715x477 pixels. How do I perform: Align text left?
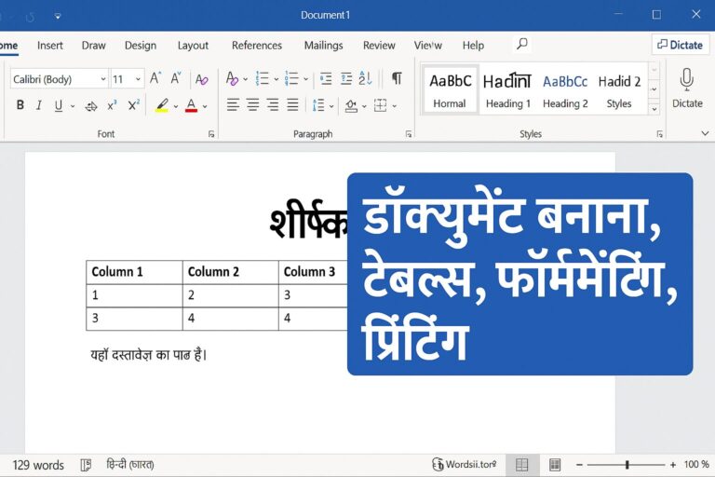pos(233,105)
